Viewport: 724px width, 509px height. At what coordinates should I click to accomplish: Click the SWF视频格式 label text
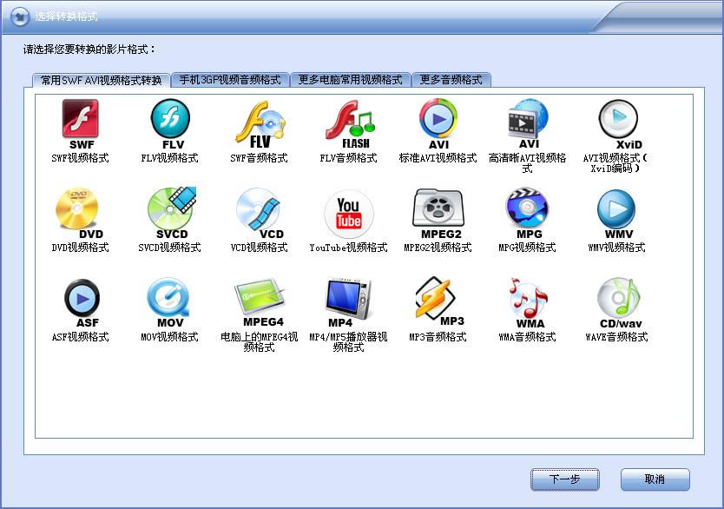[x=81, y=158]
